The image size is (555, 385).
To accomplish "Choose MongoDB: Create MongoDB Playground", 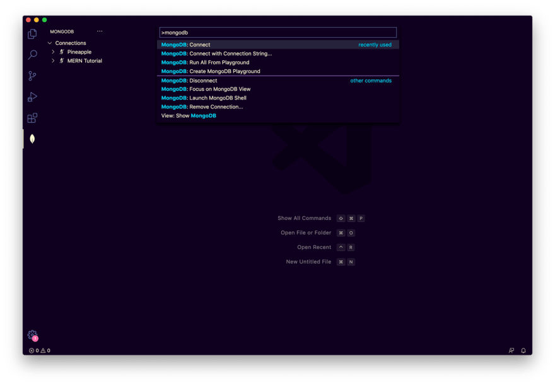I will point(278,71).
